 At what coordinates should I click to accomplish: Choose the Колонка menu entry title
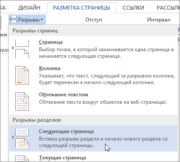click(49, 68)
